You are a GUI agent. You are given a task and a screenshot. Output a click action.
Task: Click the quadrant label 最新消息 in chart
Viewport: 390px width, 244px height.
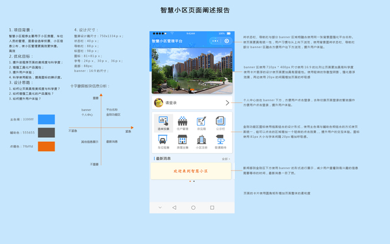[112, 142]
